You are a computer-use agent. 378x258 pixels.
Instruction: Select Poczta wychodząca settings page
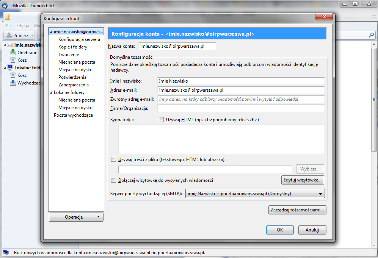73,115
